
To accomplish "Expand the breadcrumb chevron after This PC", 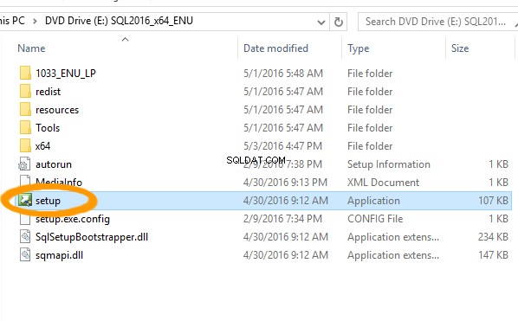I will coord(35,21).
